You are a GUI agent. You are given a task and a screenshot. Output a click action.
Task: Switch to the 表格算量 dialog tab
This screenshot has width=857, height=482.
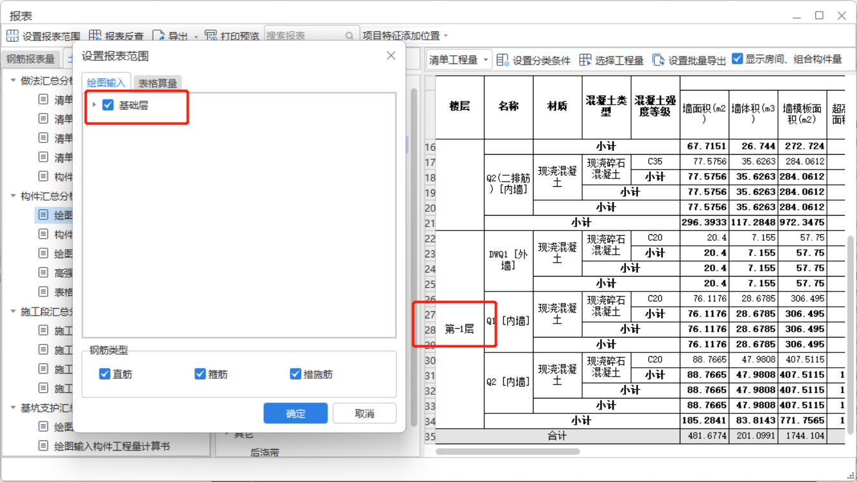pos(157,83)
